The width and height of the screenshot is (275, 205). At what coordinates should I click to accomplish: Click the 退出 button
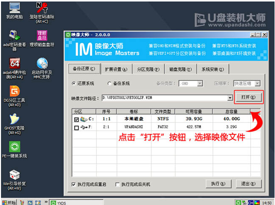point(249,184)
